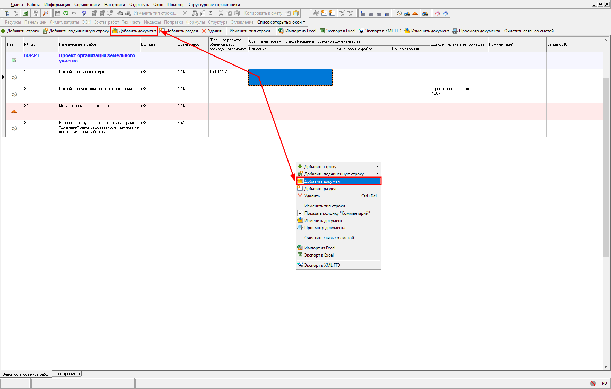Click the crossed-out icon in the status bar

[x=593, y=383]
